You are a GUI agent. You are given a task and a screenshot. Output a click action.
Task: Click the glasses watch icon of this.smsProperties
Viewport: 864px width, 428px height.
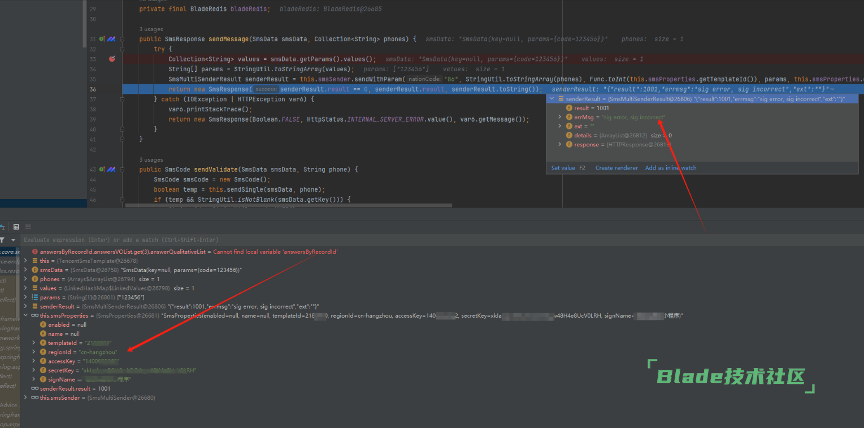[35, 315]
